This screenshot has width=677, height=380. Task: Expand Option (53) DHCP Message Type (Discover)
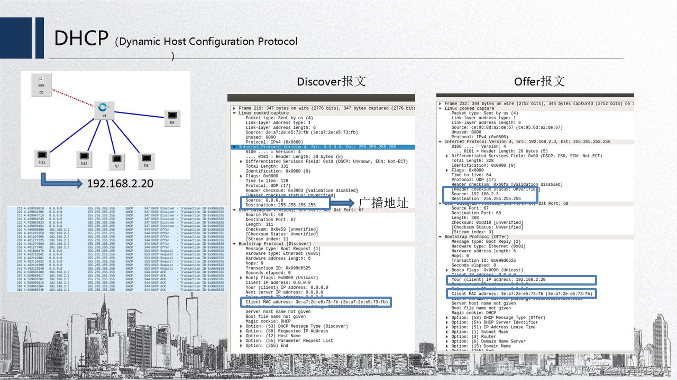click(x=241, y=326)
